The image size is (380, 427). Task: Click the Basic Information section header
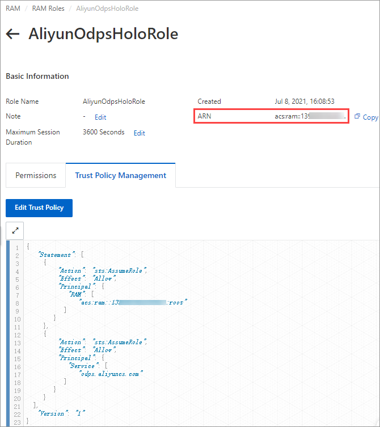click(37, 76)
